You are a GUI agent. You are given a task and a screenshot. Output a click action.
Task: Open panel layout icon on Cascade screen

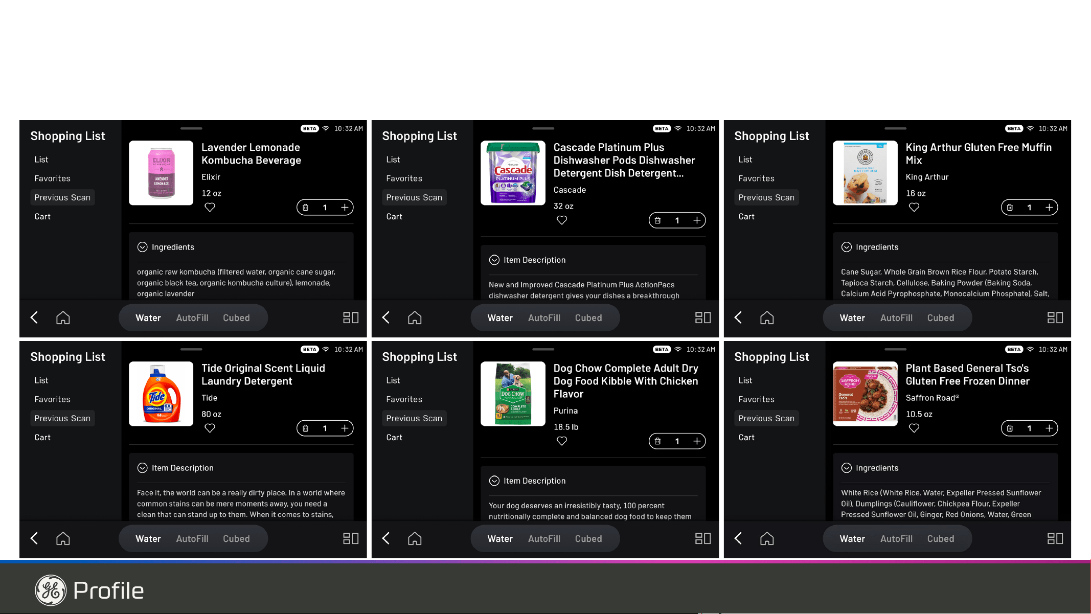(x=703, y=317)
